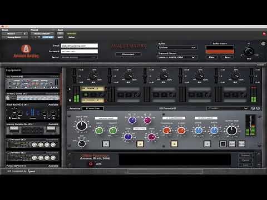The width and height of the screenshot is (267, 200).
Task: Toggle the blue Compare button
Action: click(48, 37)
